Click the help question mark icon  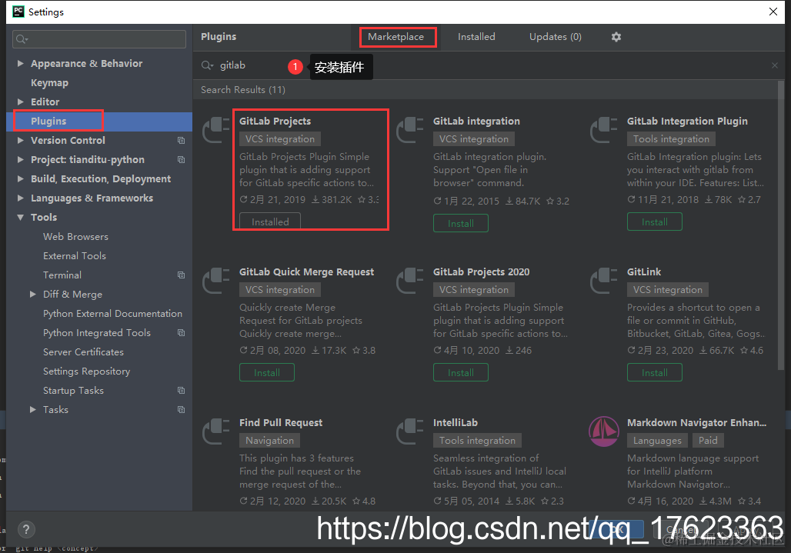tap(26, 529)
